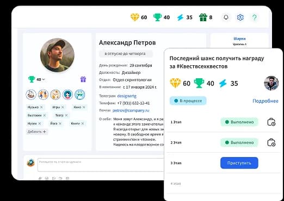Select the '2 Этап' row label
This screenshot has height=201, width=284.
click(x=176, y=143)
